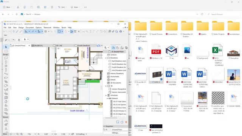Screen dimensions: 242x136
Task: Select the Stair tool in toolbox
Action: (x=6, y=82)
